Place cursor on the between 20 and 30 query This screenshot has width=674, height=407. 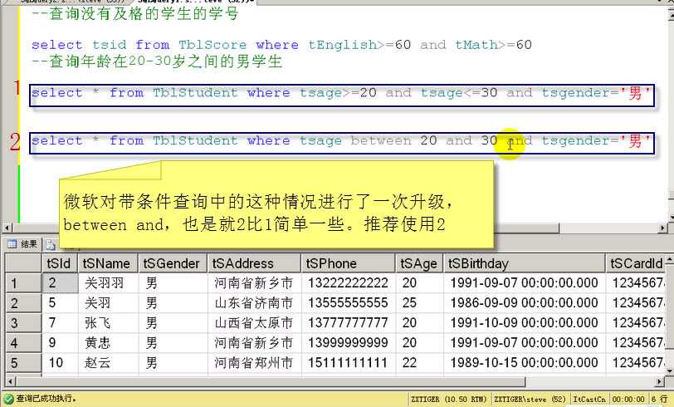pos(342,141)
